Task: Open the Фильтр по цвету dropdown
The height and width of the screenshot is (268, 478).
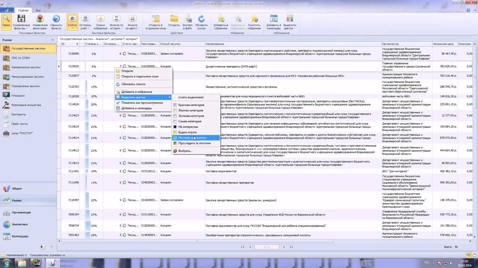Action: coord(132,22)
